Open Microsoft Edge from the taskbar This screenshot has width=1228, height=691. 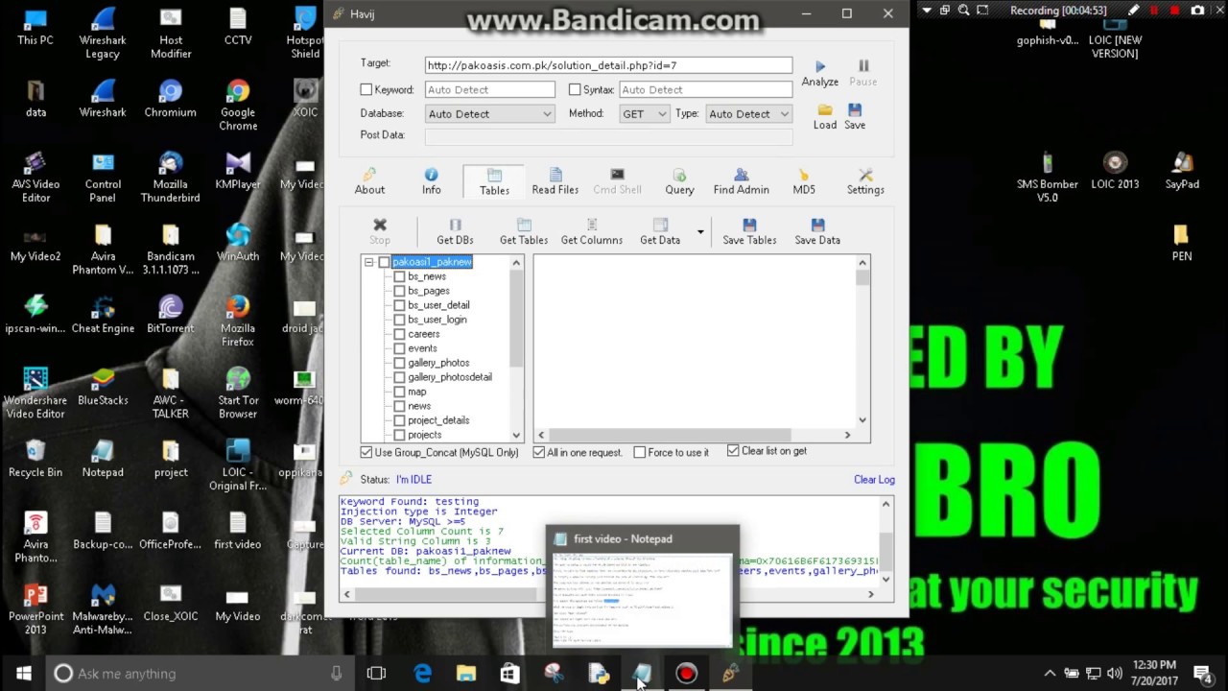422,674
